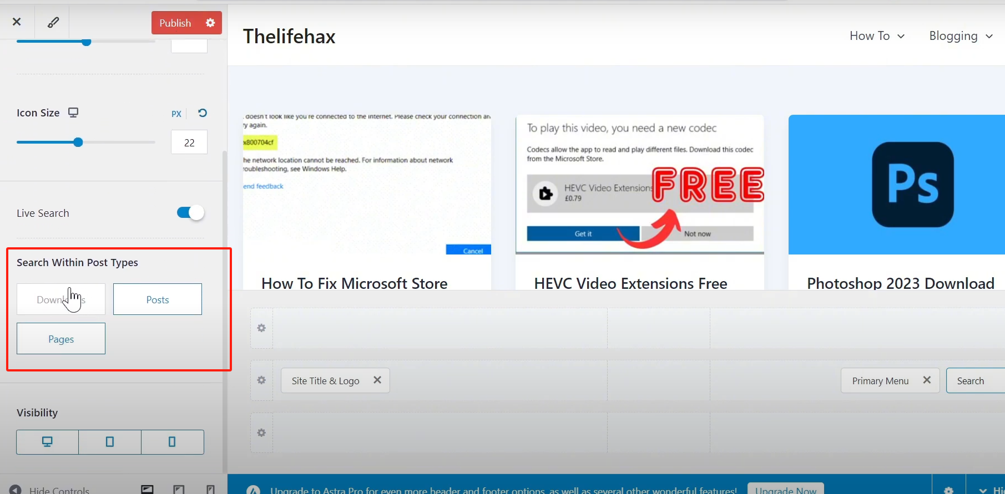The height and width of the screenshot is (494, 1005).
Task: Open settings gear for middle header row
Action: (x=261, y=380)
